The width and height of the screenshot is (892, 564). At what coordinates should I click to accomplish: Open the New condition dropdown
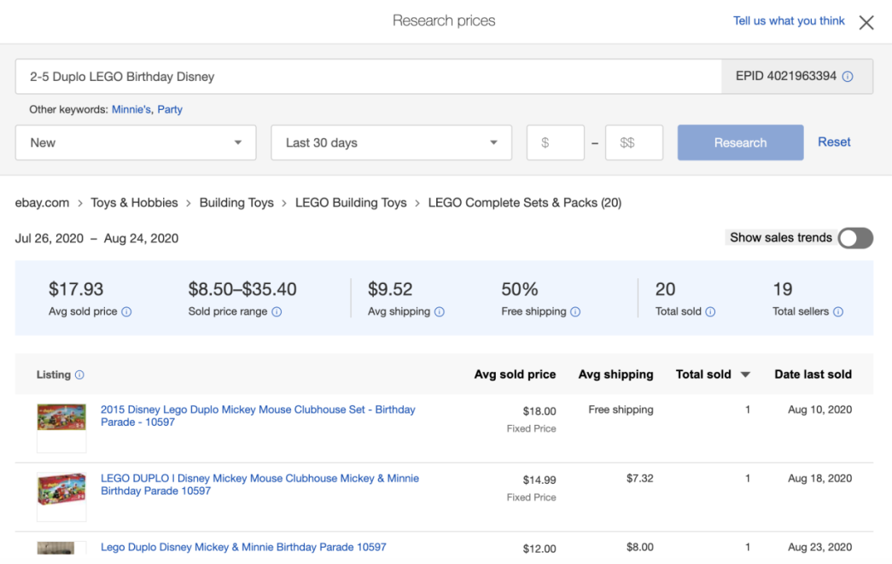point(136,142)
